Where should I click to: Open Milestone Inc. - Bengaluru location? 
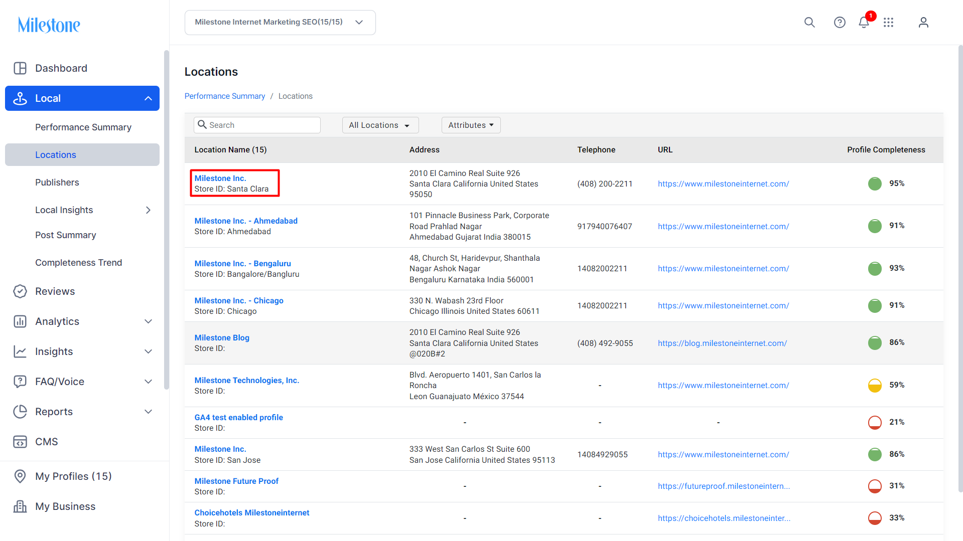click(243, 263)
